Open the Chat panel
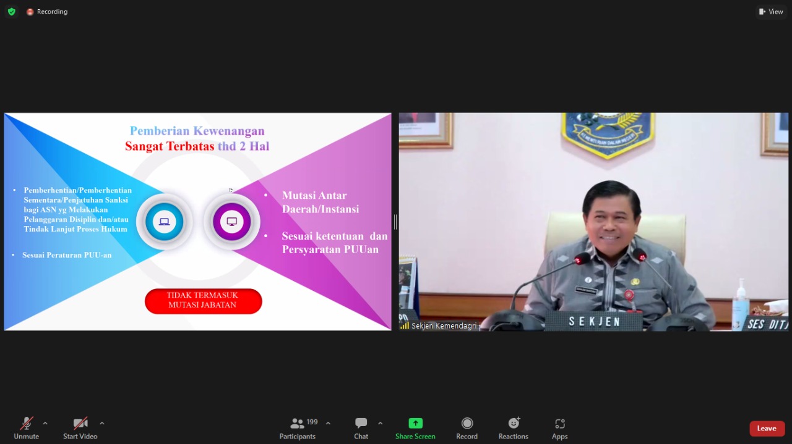 click(361, 428)
